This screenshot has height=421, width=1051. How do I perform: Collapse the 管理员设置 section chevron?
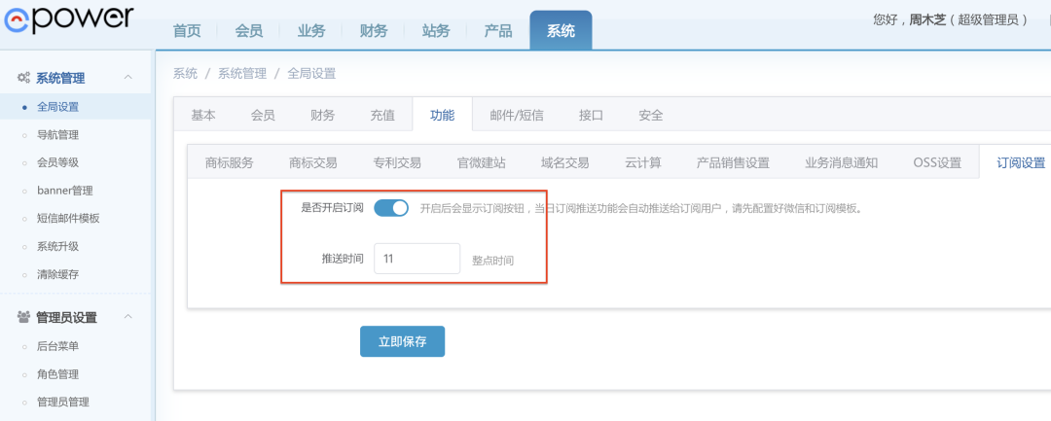pos(127,317)
